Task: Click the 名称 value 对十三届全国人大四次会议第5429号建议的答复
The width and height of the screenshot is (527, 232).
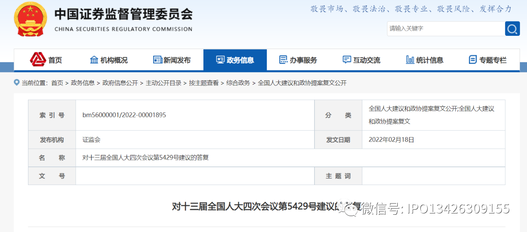Action: [146, 157]
